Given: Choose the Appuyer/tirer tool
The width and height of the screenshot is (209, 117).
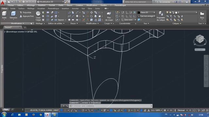Looking at the screenshot, I should 27,16.
